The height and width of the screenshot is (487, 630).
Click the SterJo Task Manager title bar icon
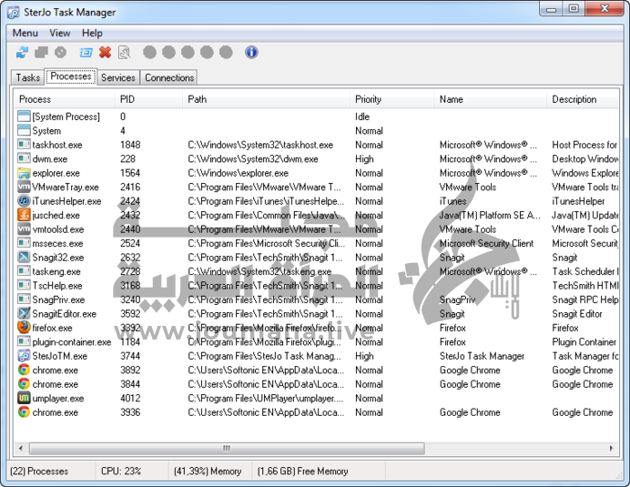pyautogui.click(x=13, y=12)
